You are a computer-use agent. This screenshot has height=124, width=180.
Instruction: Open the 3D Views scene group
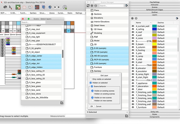click(107, 29)
